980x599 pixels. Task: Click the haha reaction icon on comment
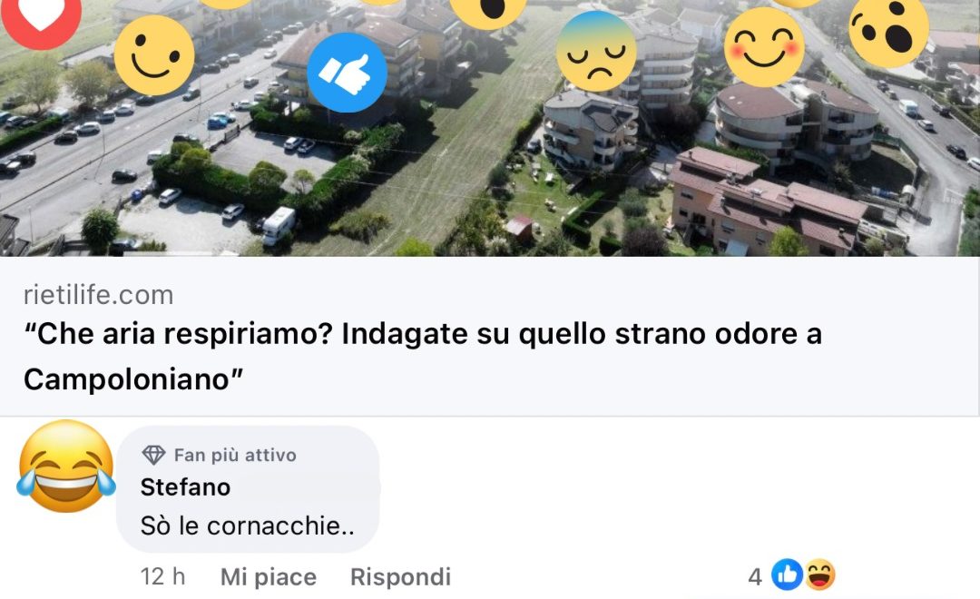click(x=819, y=574)
